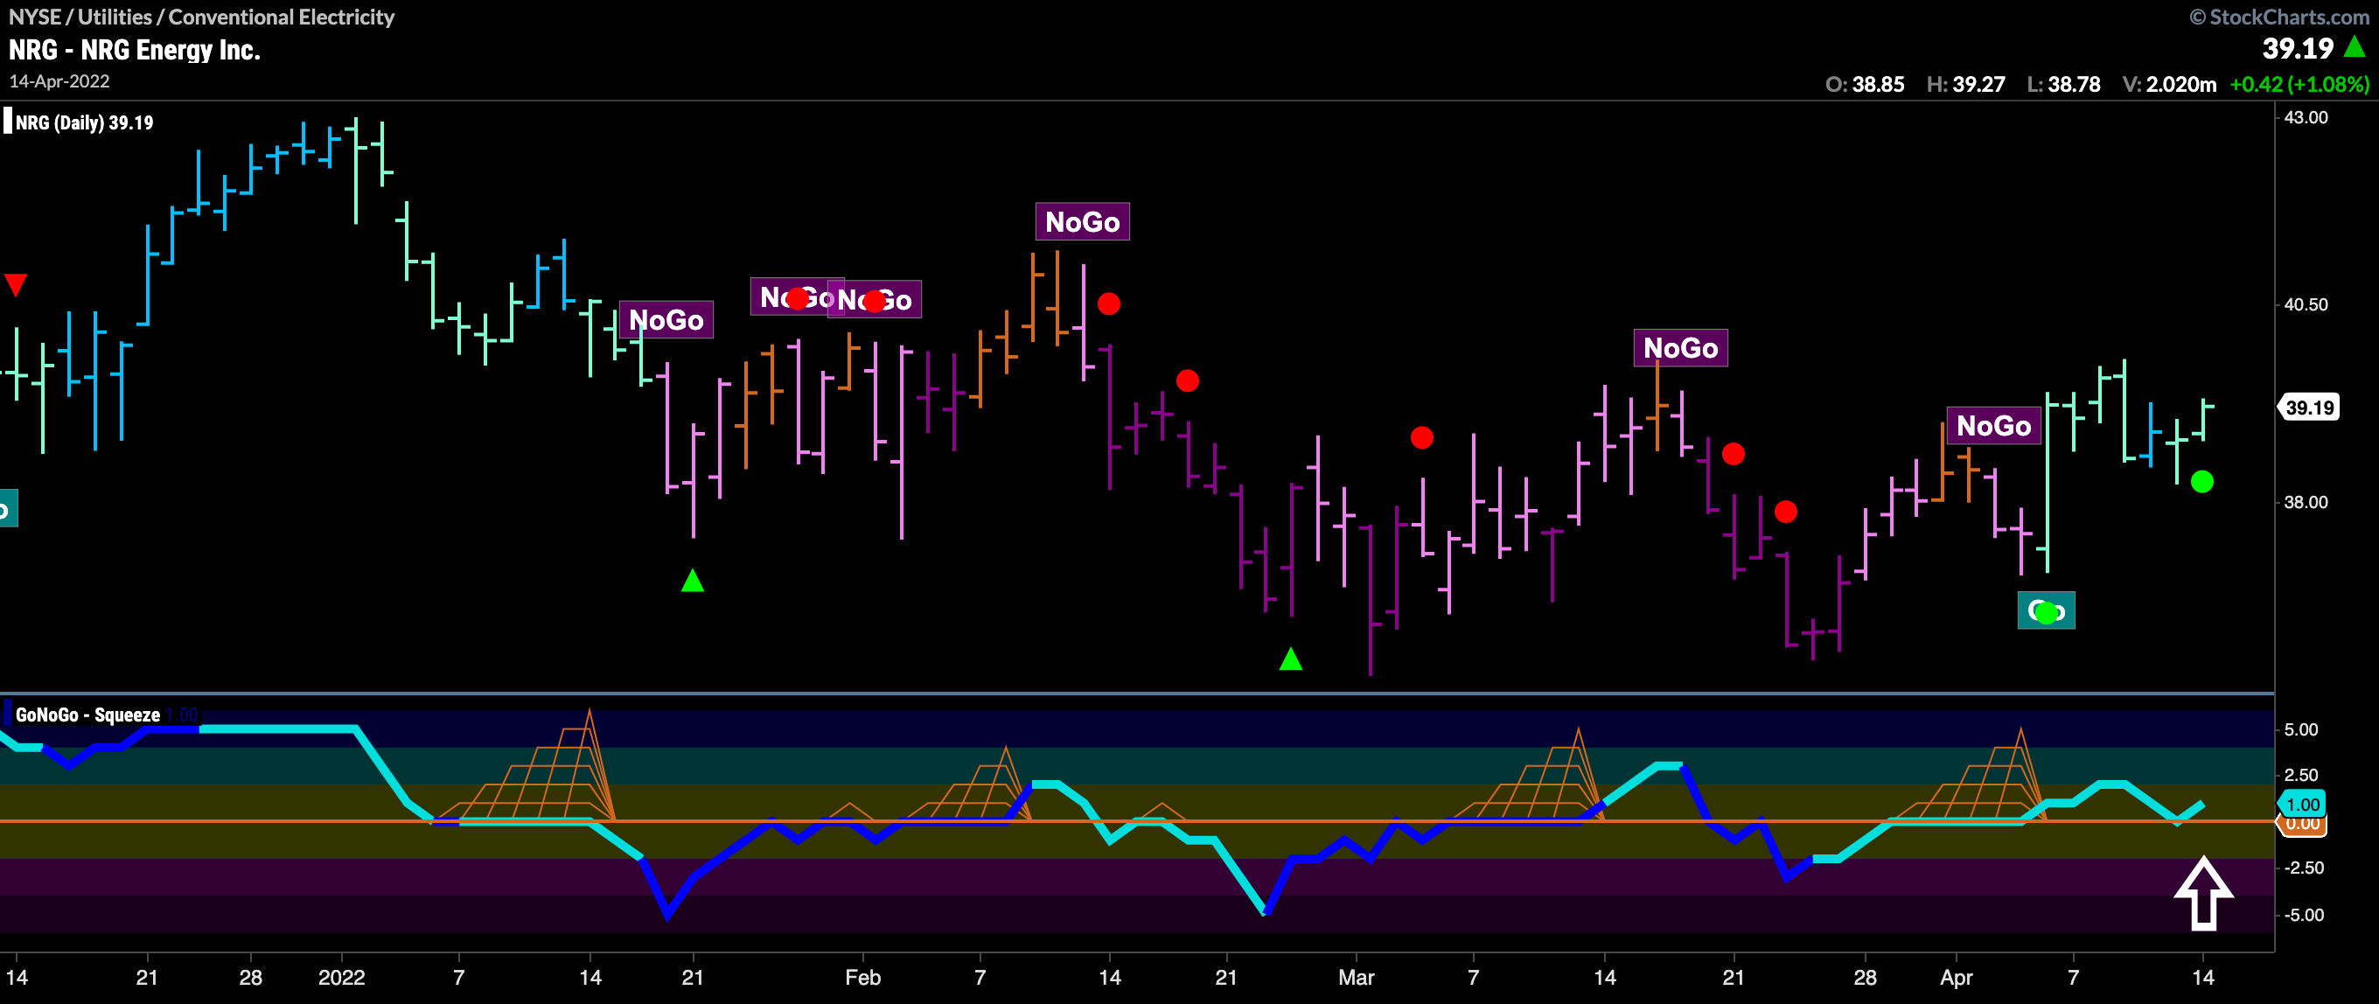This screenshot has width=2379, height=1004.
Task: Click the low price L: 38.78 value
Action: click(x=2063, y=84)
